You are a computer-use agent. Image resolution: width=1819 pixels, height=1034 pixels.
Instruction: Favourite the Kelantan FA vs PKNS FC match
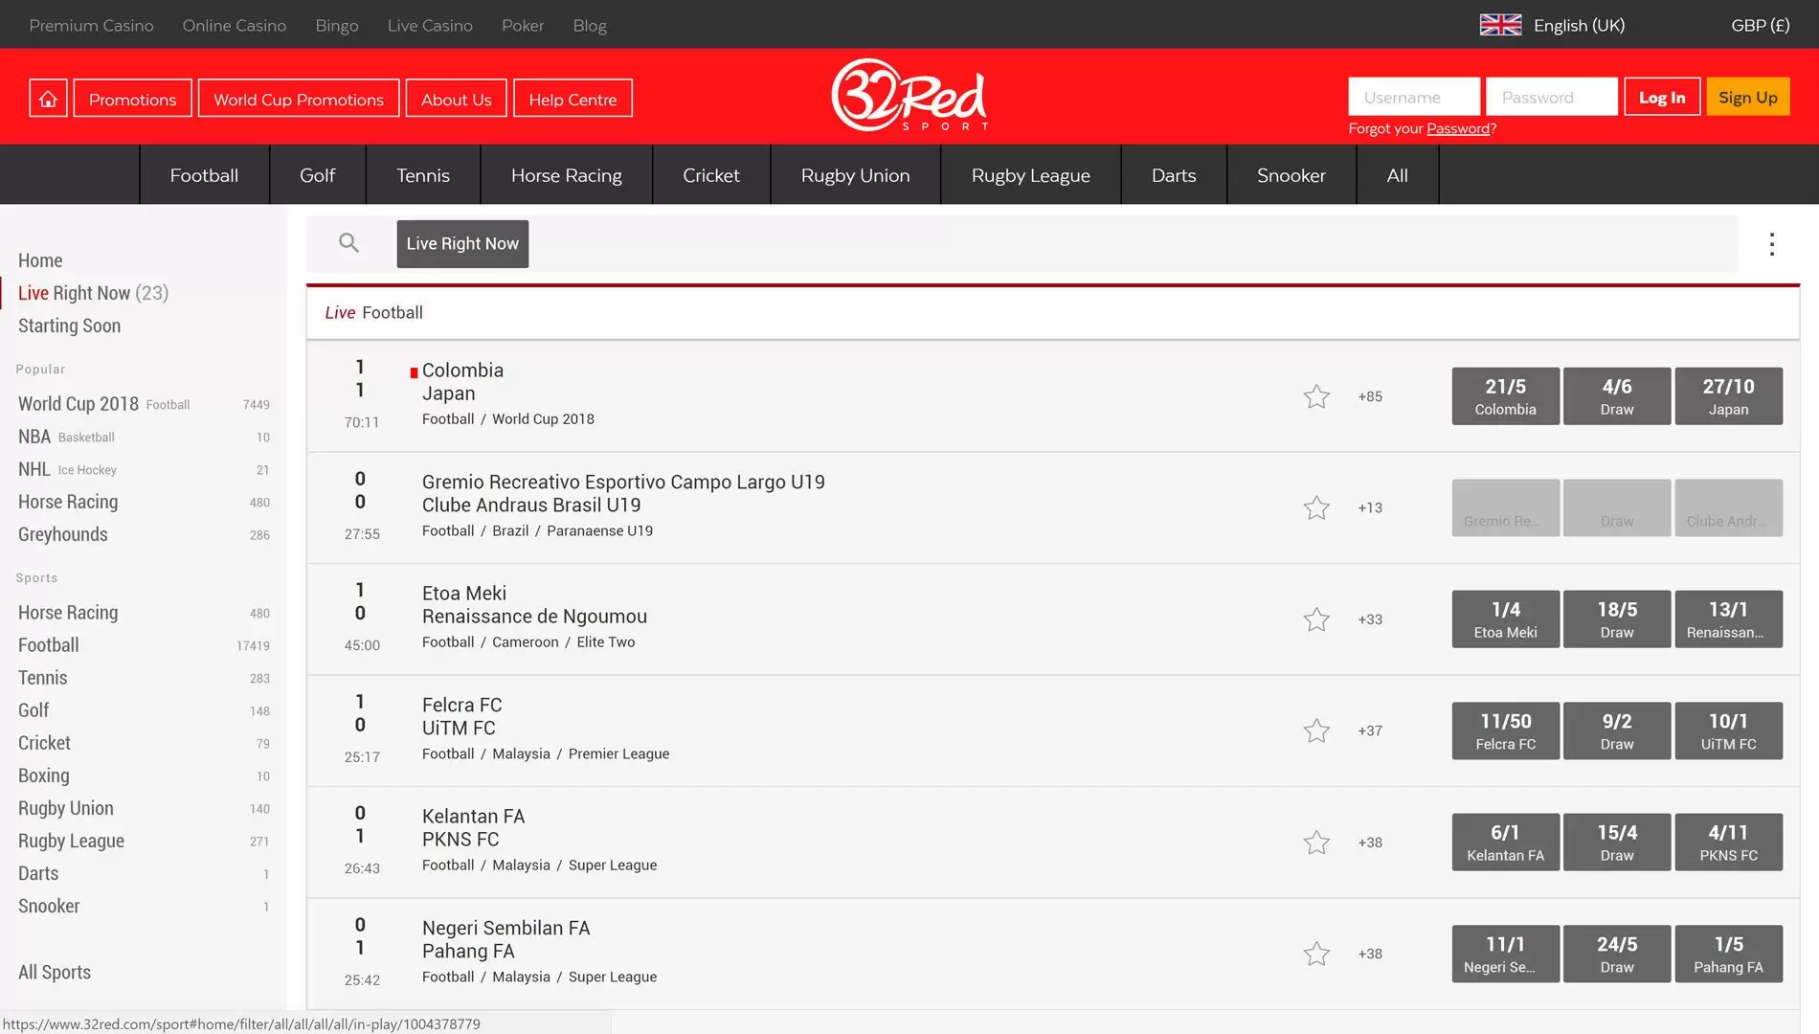click(1316, 843)
